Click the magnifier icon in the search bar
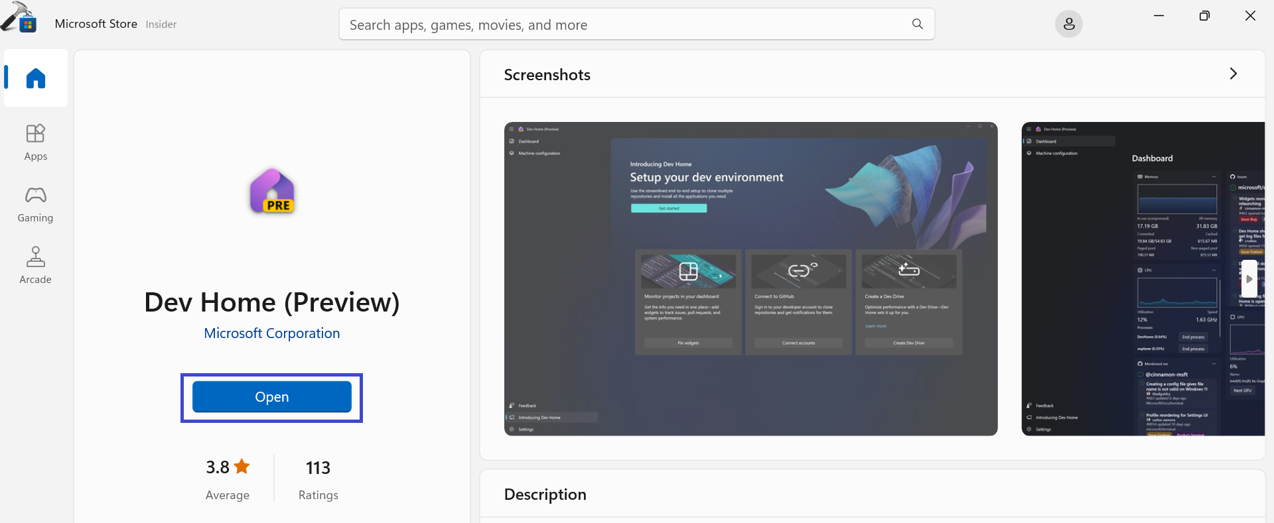The image size is (1274, 523). tap(917, 25)
